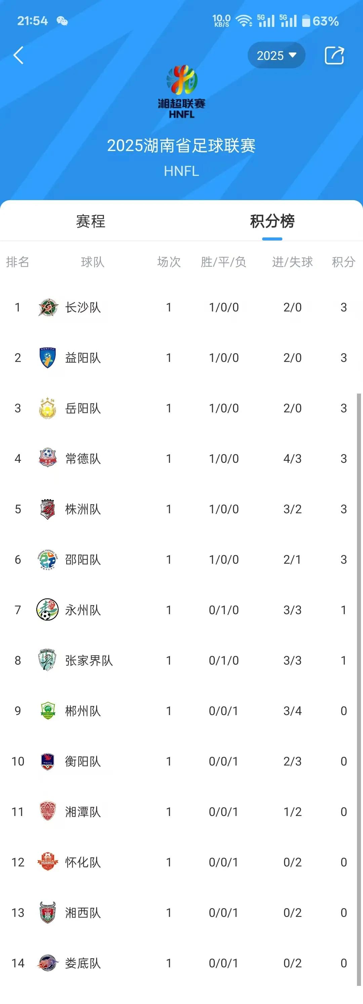Screen dimensions: 363x1004
Task: Click the vertical scrollbar on right edge
Action: [359, 690]
